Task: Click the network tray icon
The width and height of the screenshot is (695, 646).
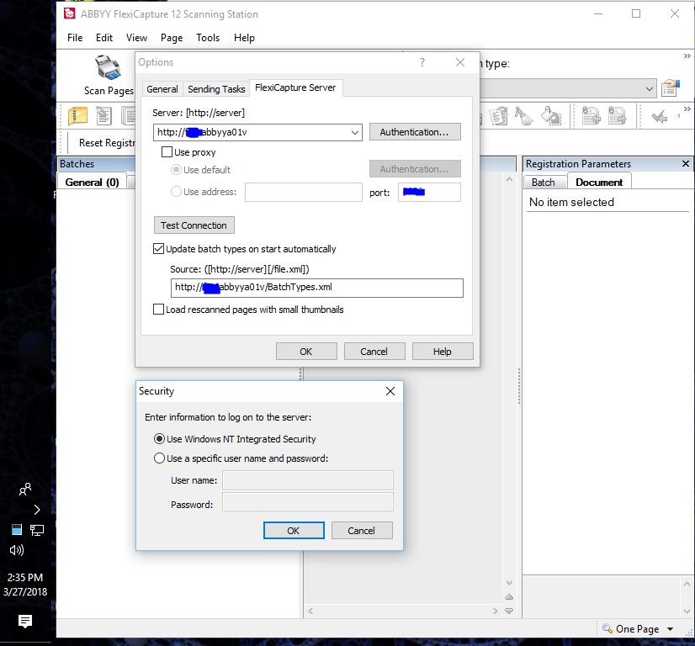Action: 37,530
